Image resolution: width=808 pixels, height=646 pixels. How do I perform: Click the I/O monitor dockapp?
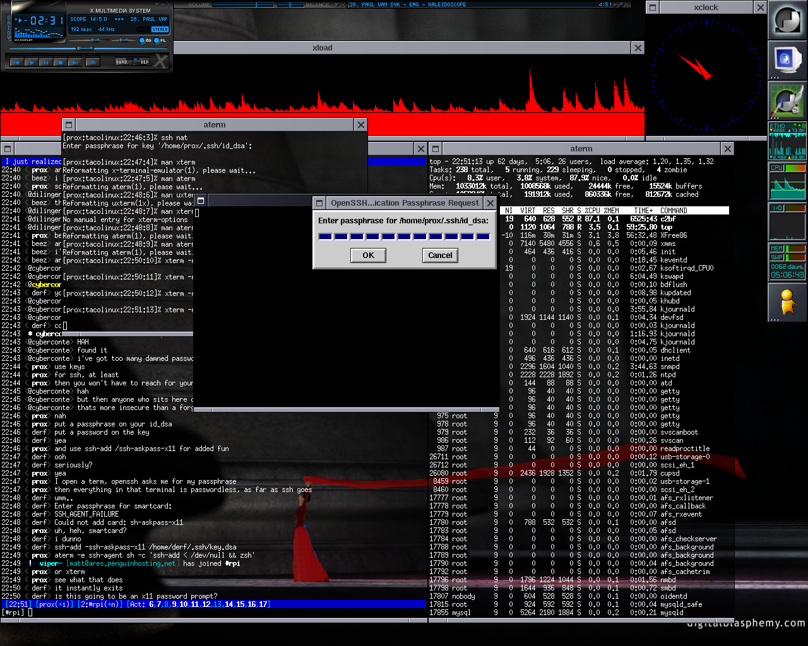pyautogui.click(x=787, y=222)
